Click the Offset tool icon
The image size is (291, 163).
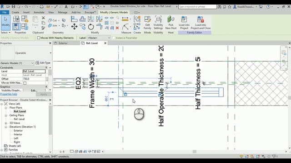[83, 19]
